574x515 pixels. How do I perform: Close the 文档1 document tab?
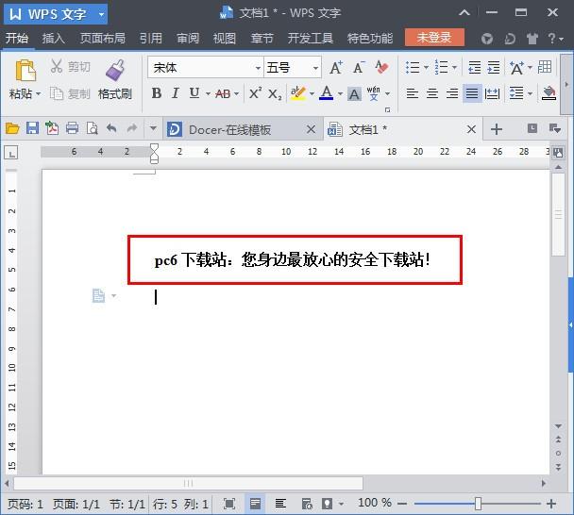pyautogui.click(x=471, y=129)
